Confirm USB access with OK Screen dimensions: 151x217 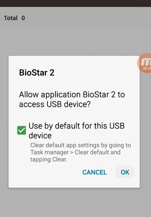pos(125,172)
